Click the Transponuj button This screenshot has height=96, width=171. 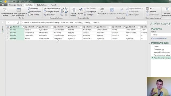(x=33, y=9)
